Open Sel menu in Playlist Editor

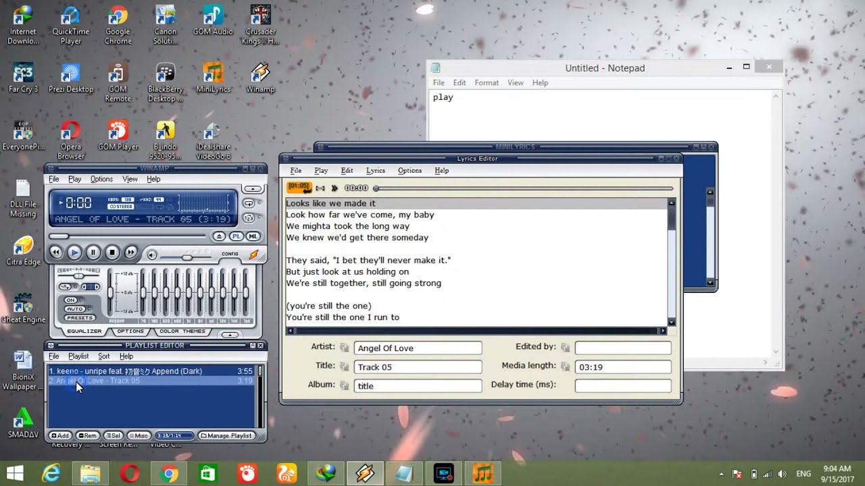pos(113,435)
